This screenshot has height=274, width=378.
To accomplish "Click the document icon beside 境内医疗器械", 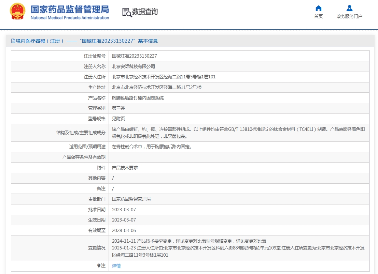I will coord(13,41).
